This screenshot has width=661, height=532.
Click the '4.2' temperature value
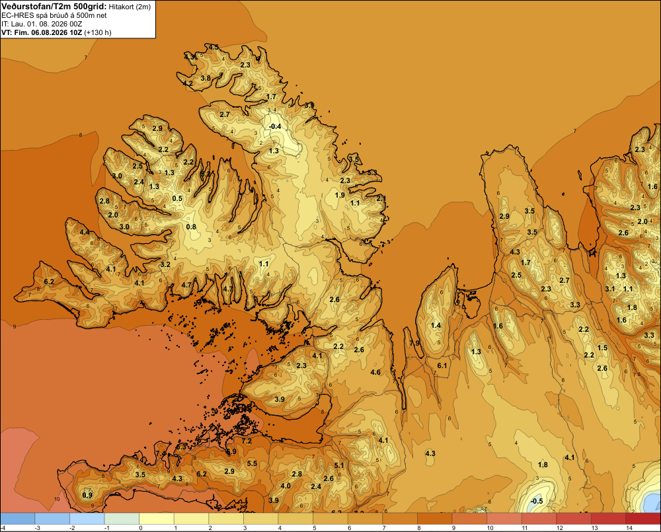pyautogui.click(x=188, y=83)
